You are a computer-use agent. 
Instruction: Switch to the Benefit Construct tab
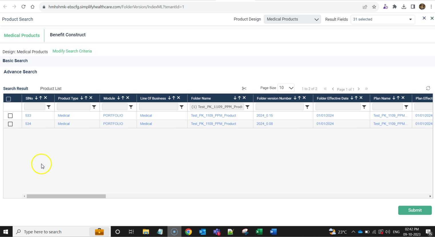(68, 35)
